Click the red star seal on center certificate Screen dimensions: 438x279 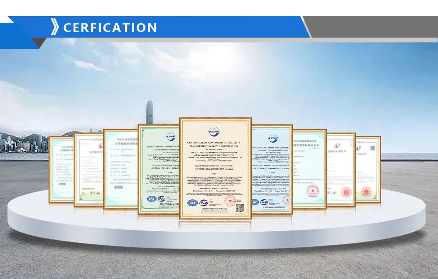(230, 201)
